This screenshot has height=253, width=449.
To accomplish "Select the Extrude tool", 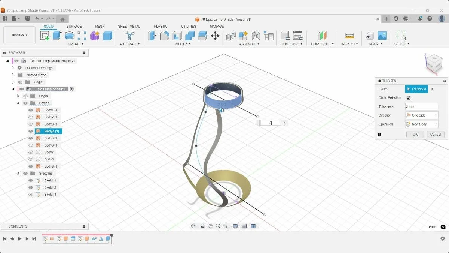I will click(57, 36).
